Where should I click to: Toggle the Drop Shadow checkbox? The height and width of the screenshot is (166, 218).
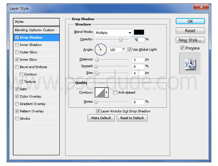tap(17, 38)
